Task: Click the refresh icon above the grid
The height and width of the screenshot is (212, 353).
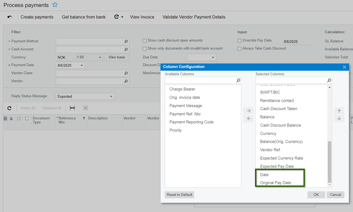Action: click(10, 108)
